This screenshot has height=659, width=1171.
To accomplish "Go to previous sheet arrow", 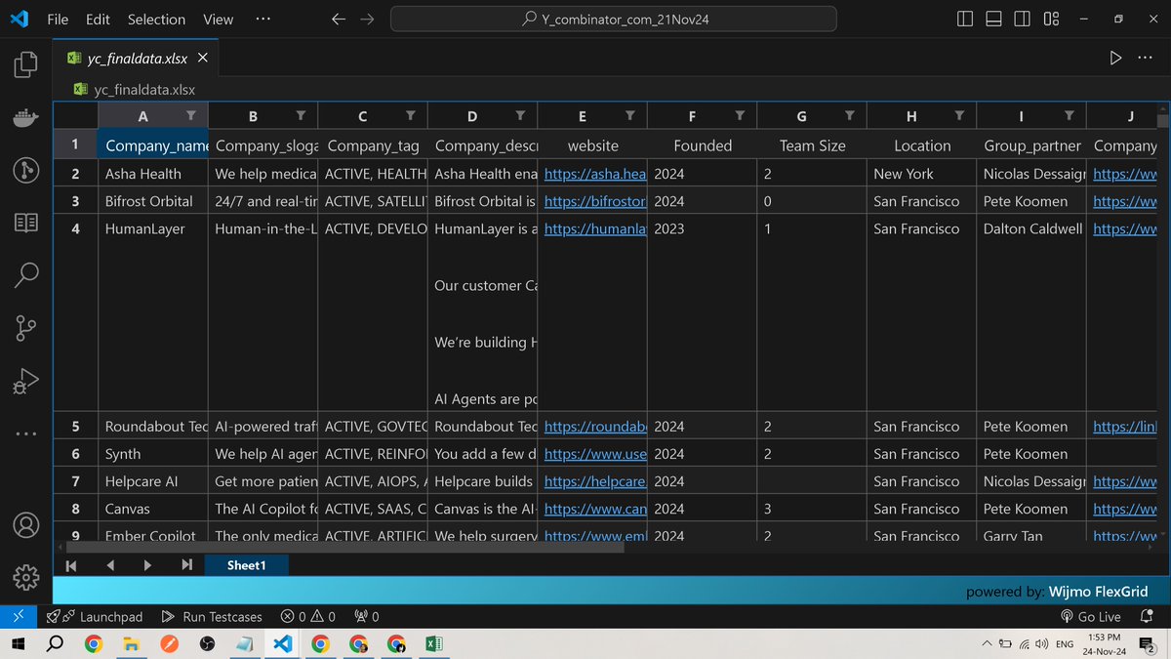I will click(109, 565).
